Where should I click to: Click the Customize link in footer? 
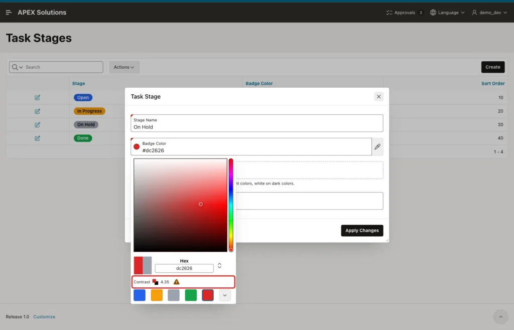[44, 316]
